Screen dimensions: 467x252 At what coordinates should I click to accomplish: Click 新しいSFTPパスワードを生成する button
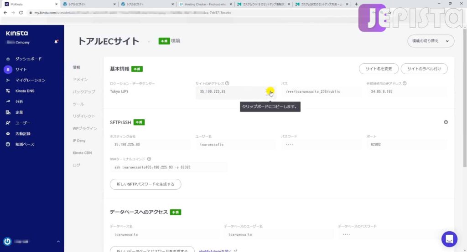click(145, 184)
